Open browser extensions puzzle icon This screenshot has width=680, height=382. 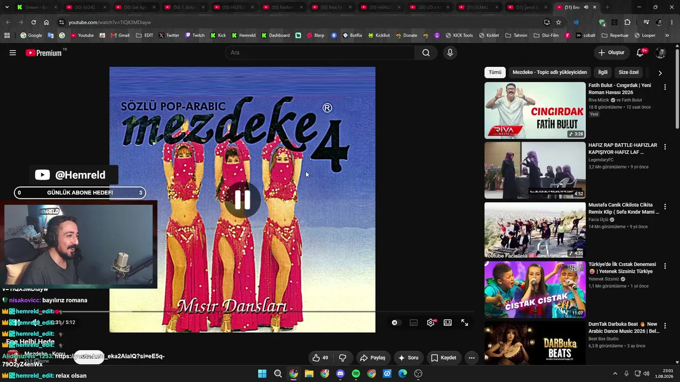click(627, 22)
